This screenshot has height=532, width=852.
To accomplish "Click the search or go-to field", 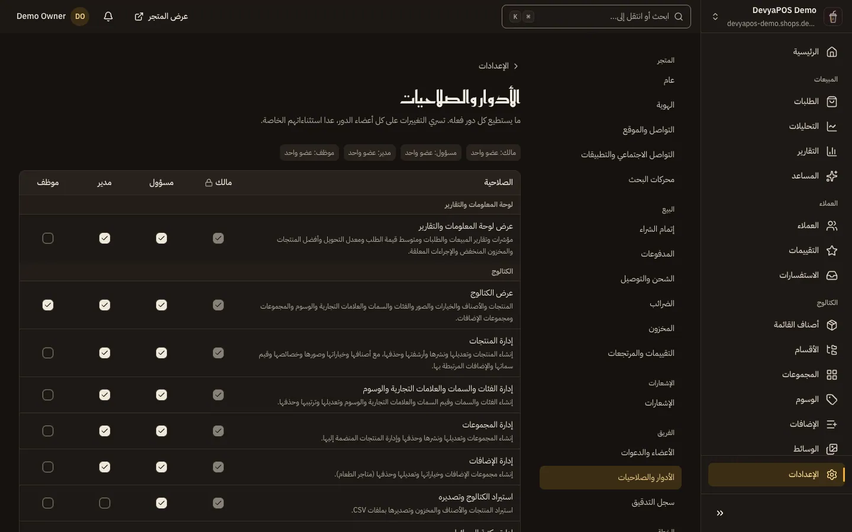I will click(596, 17).
